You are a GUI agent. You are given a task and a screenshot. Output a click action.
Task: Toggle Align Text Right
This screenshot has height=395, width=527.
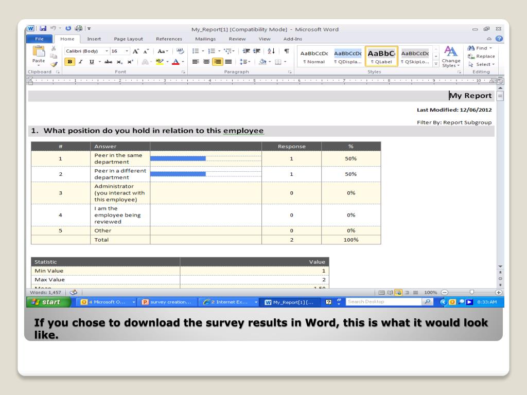218,62
